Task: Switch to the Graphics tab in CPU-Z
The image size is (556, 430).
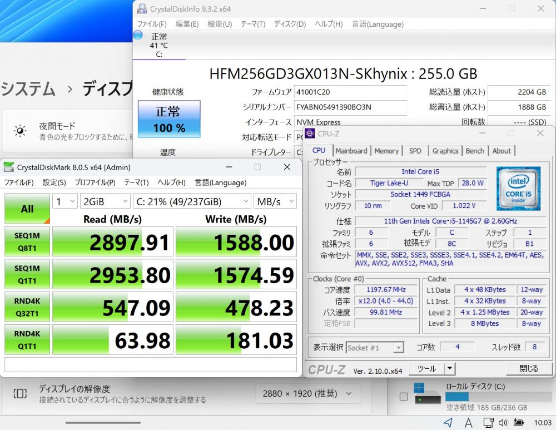Action: coord(445,151)
